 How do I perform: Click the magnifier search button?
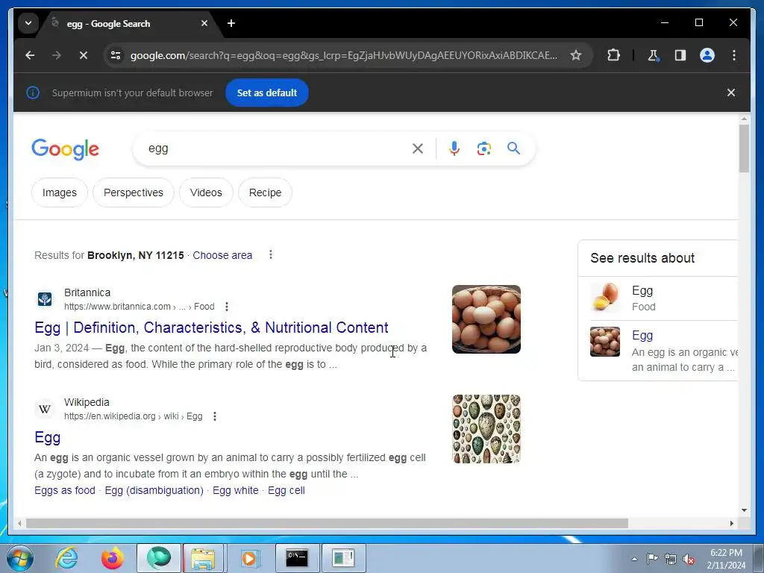click(513, 148)
